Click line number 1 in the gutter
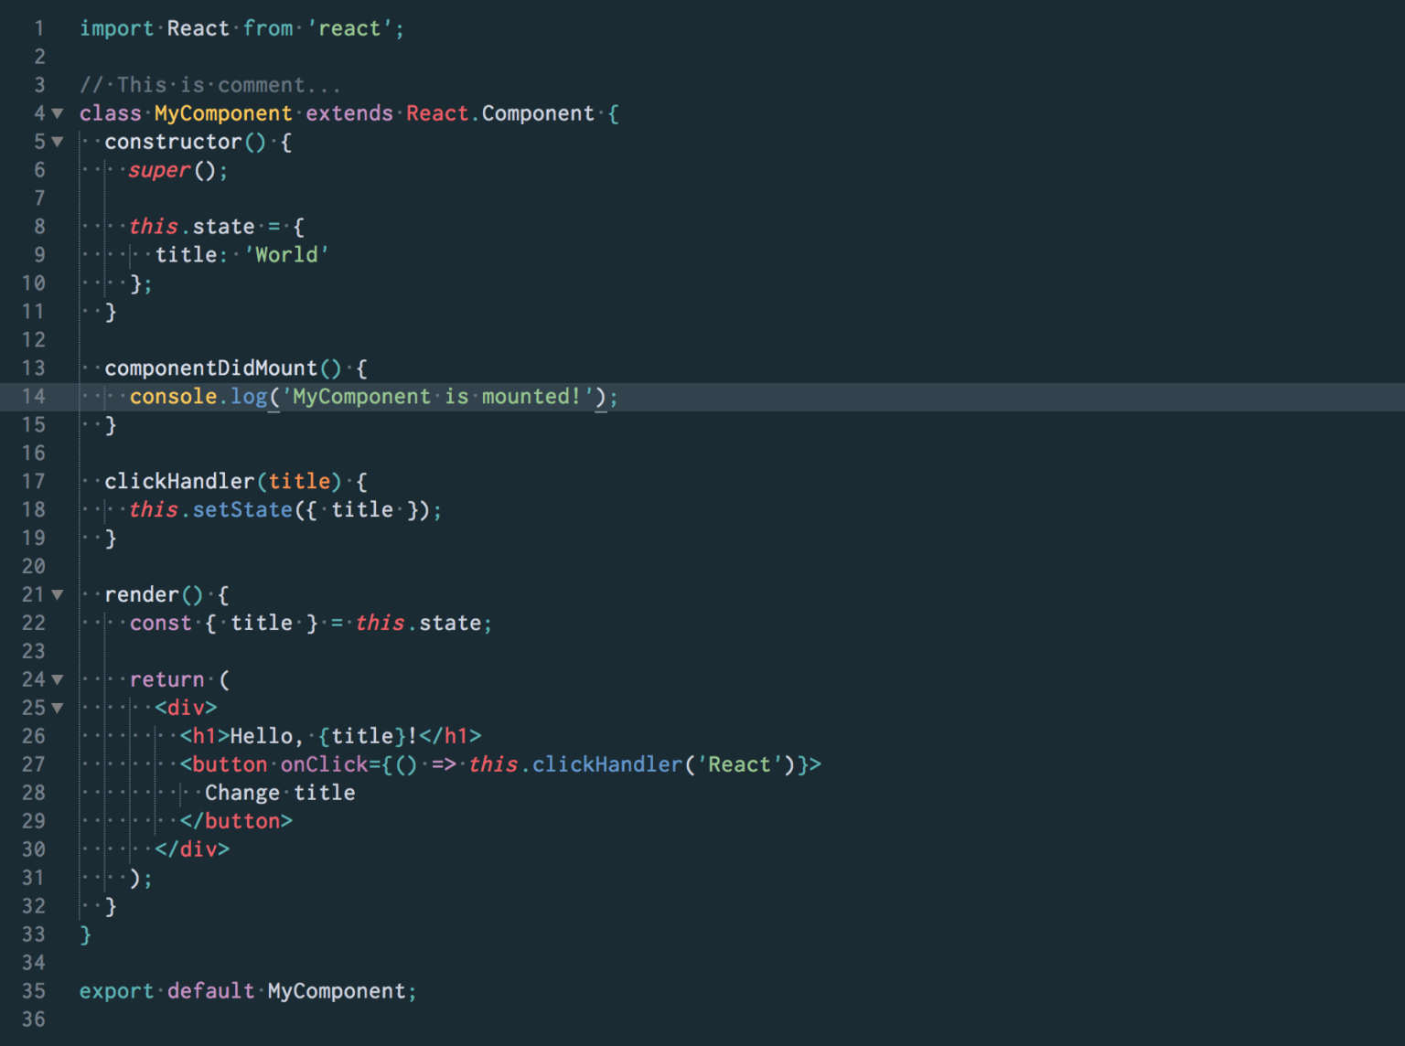The height and width of the screenshot is (1046, 1405). [x=38, y=28]
